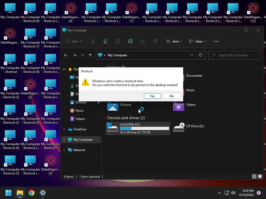266x199 pixels.
Task: Select desktop icon My Computer - Shortcut (9)
Action: click(x=30, y=114)
